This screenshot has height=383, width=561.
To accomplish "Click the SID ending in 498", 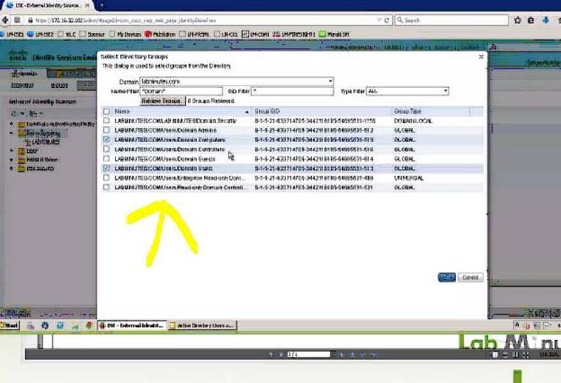I will (x=314, y=178).
